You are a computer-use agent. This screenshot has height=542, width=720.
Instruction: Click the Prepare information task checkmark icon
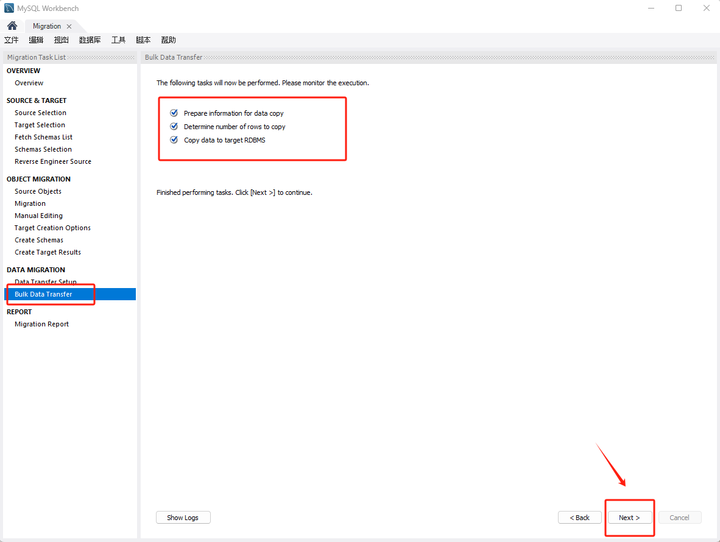pyautogui.click(x=174, y=113)
